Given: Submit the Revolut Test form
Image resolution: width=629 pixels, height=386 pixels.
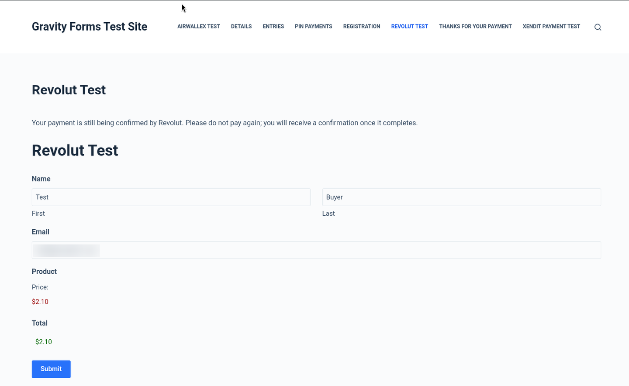Looking at the screenshot, I should point(51,369).
